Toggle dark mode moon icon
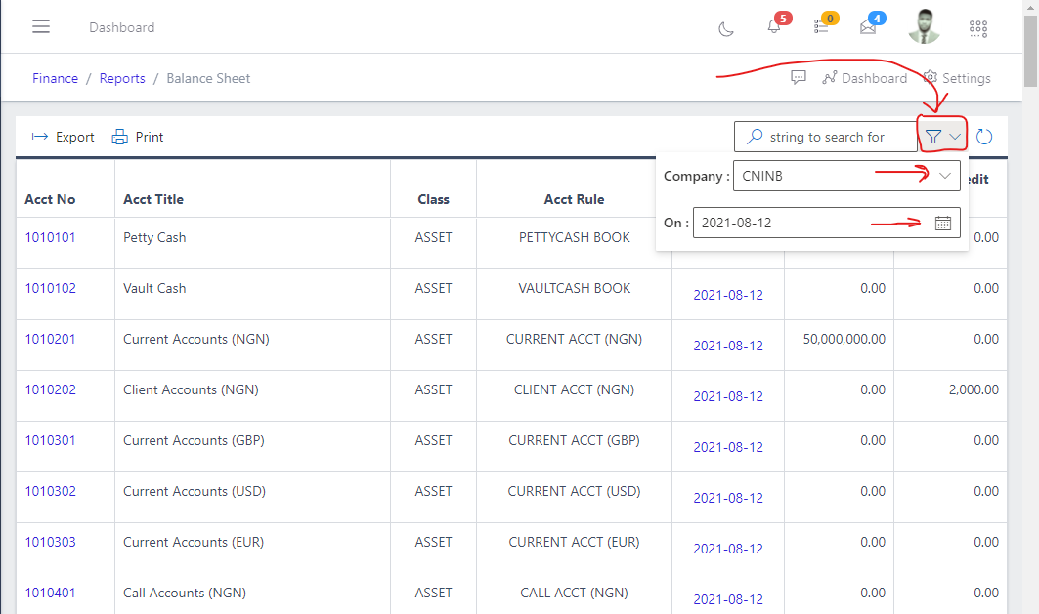 tap(726, 28)
